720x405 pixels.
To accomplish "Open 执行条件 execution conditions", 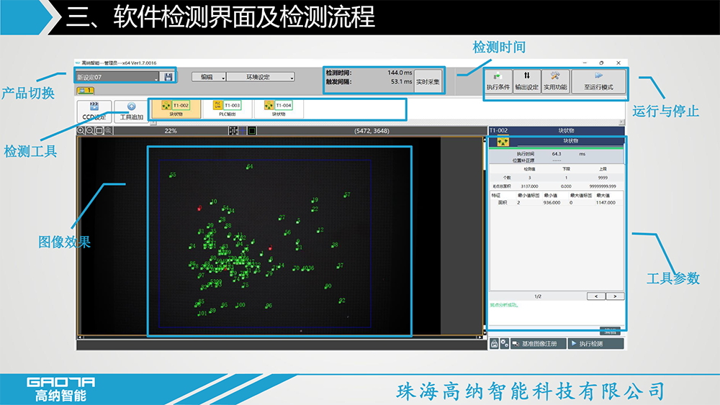I will point(498,81).
